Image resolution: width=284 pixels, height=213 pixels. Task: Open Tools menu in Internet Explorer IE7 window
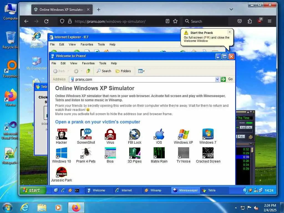click(x=101, y=44)
